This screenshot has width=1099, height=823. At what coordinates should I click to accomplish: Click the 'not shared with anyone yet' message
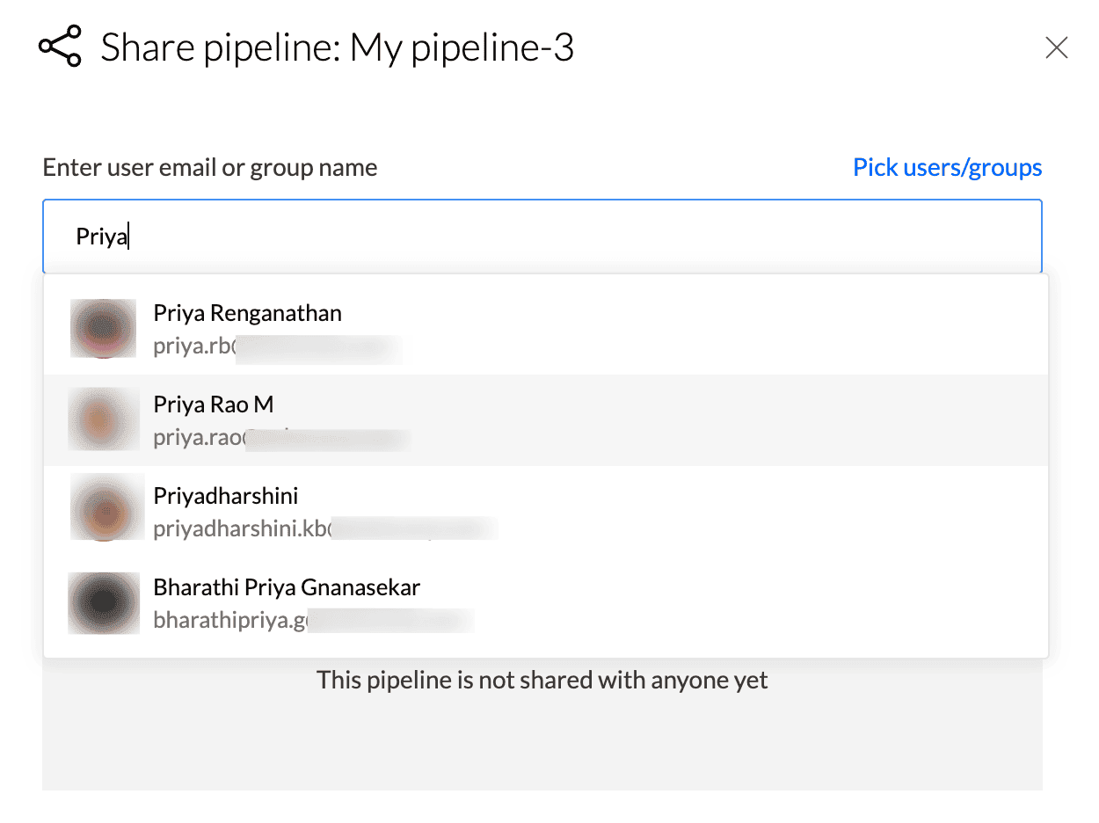542,680
